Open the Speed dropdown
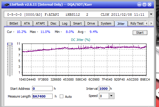This screenshot has width=159, height=107. click(x=111, y=96)
